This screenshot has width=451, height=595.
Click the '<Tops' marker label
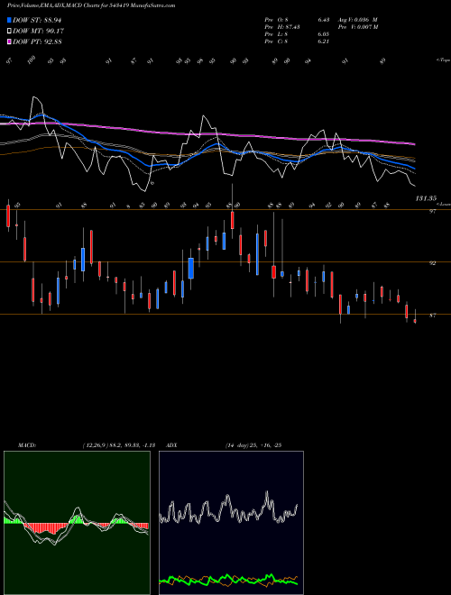[x=443, y=60]
